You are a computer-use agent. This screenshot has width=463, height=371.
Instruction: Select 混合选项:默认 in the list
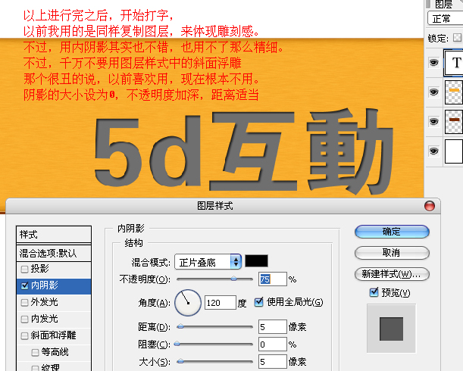(54, 253)
